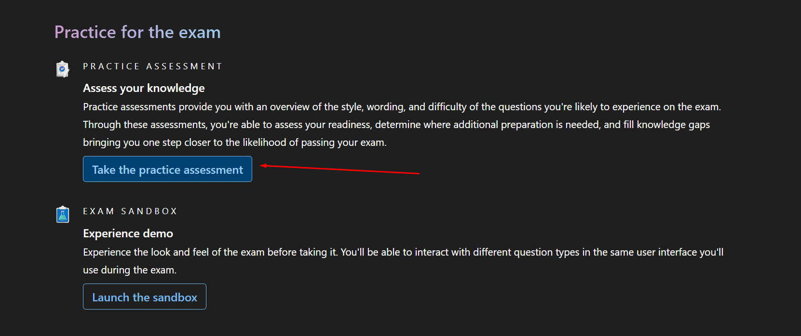
Task: Click the tail end of the red arrow
Action: (x=418, y=173)
